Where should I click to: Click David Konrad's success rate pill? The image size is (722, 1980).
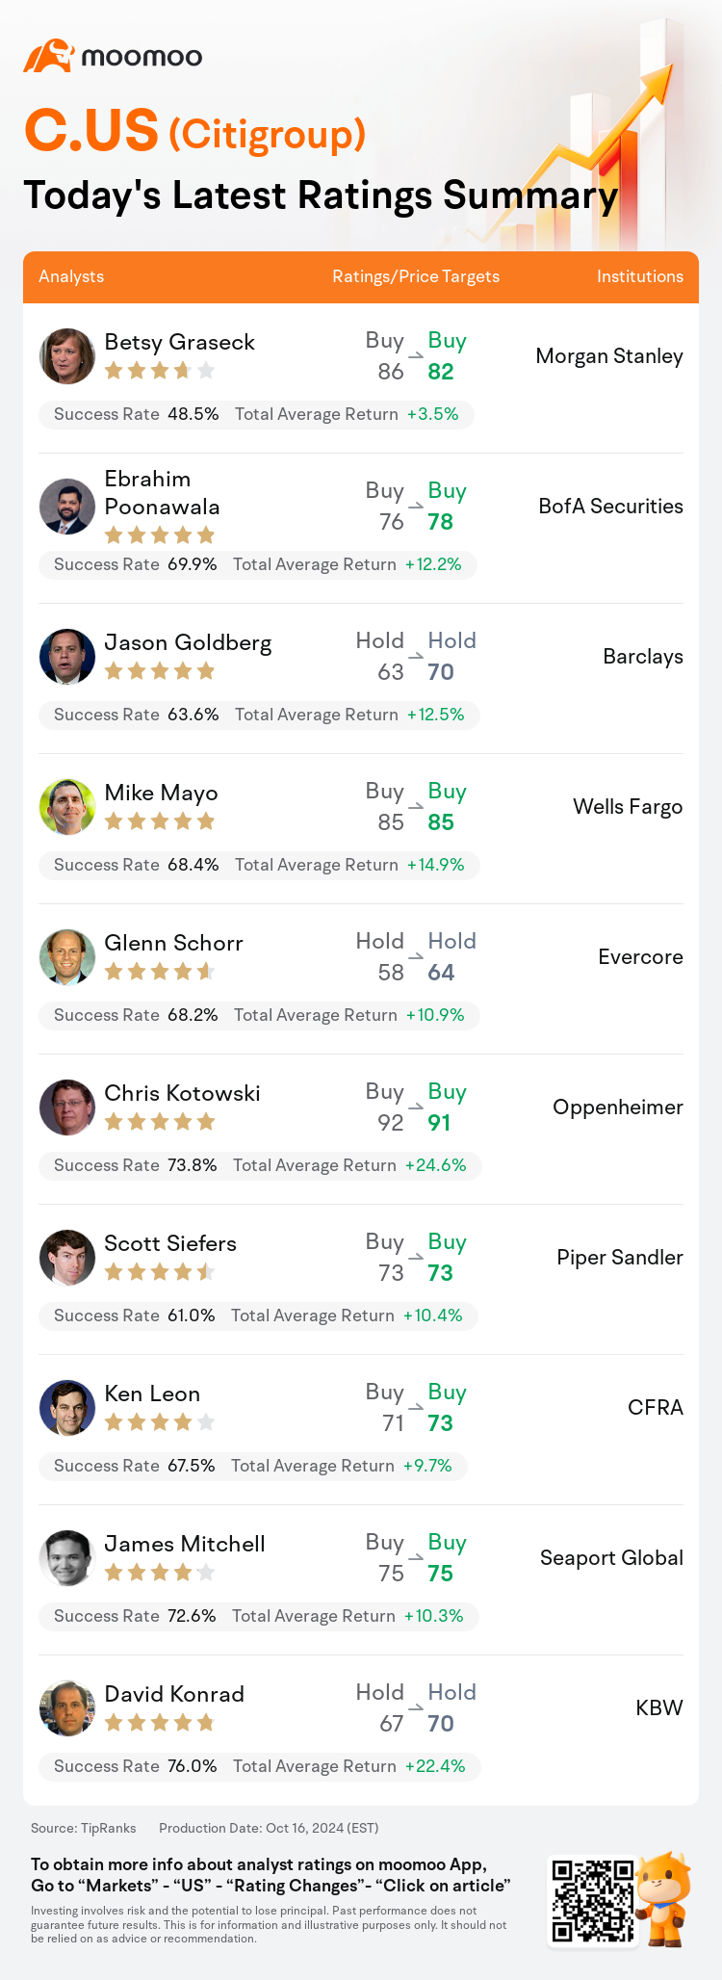tap(136, 1766)
